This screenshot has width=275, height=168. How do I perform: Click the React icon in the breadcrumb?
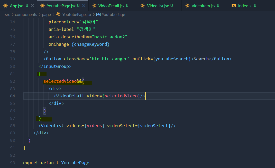(58, 14)
